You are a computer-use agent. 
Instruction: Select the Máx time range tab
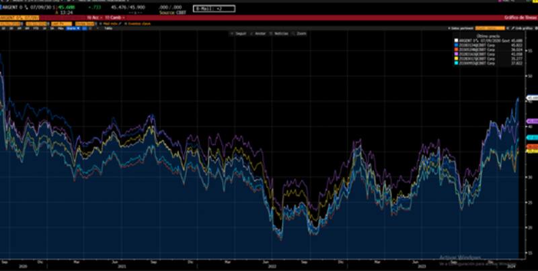(x=62, y=28)
